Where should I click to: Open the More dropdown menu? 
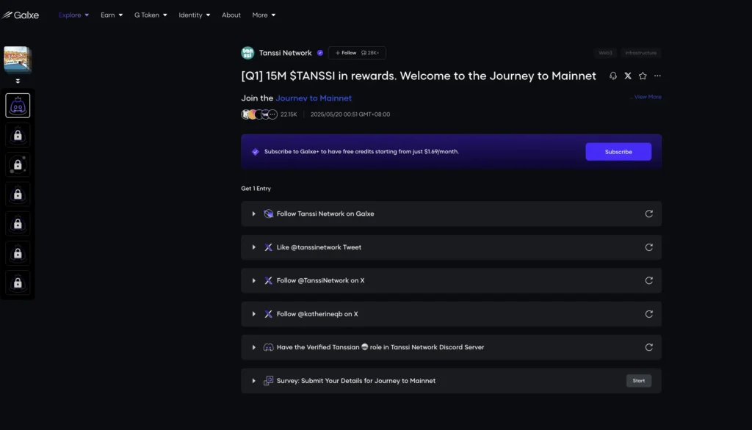pyautogui.click(x=264, y=15)
